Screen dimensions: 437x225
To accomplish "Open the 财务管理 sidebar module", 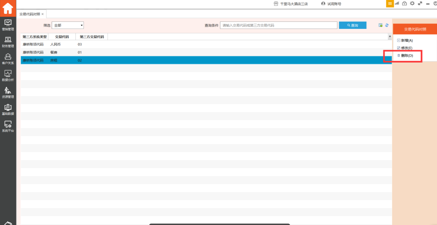I will click(8, 42).
